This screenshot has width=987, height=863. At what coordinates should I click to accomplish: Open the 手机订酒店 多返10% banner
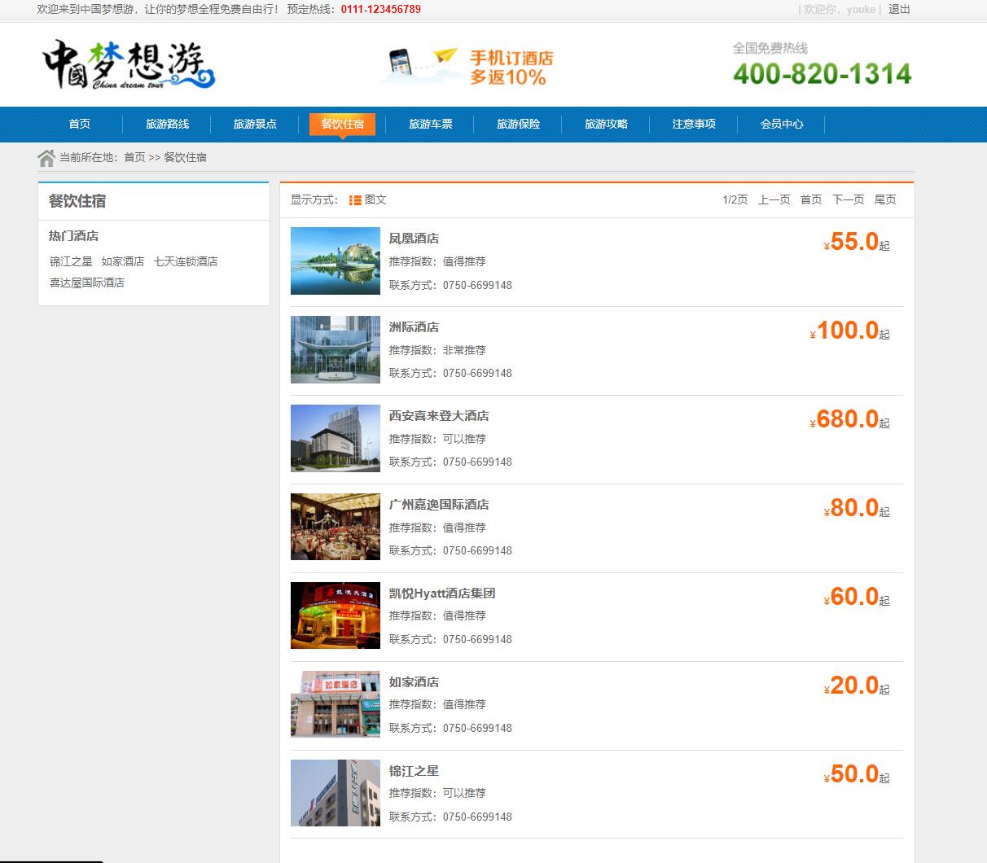pyautogui.click(x=468, y=67)
